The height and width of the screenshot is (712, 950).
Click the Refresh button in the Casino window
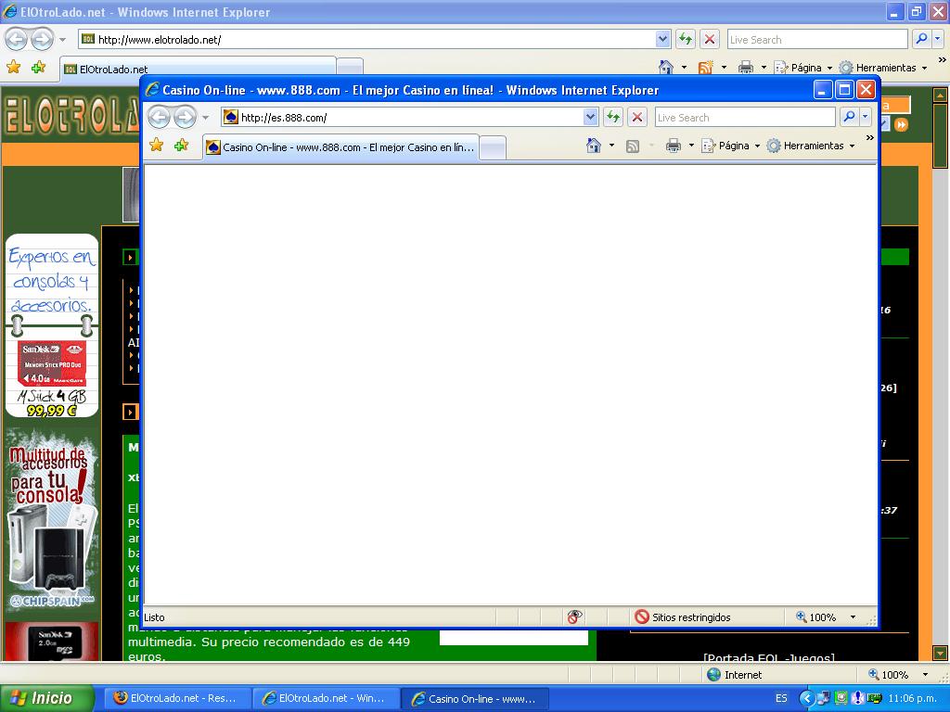(613, 117)
